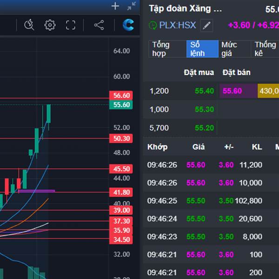Click the PLX:HSX ticker symbol
The image size is (279, 279).
click(x=178, y=25)
